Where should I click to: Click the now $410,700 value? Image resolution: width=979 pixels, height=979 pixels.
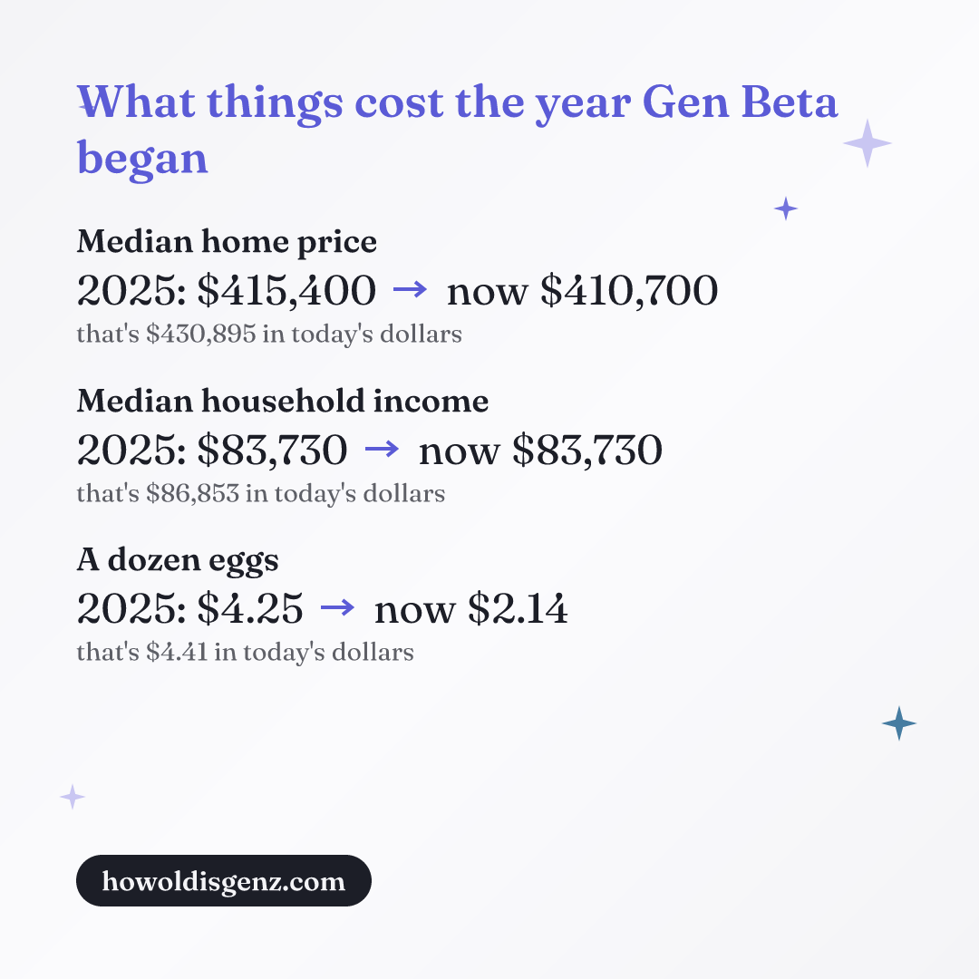click(x=583, y=291)
